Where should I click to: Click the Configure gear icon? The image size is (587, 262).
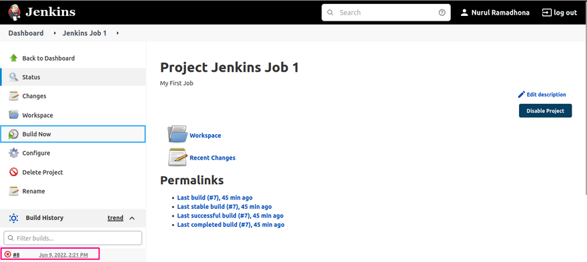coord(14,153)
